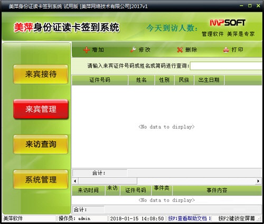
Task: Click the horizontal scrollbar right arrow
Action: point(258,181)
